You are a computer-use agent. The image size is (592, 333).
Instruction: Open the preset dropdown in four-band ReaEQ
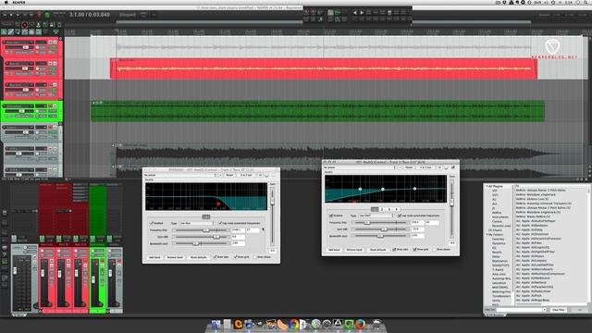coord(360,167)
